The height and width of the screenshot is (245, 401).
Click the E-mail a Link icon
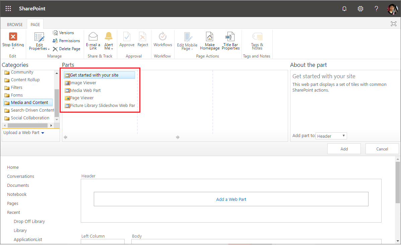93,36
